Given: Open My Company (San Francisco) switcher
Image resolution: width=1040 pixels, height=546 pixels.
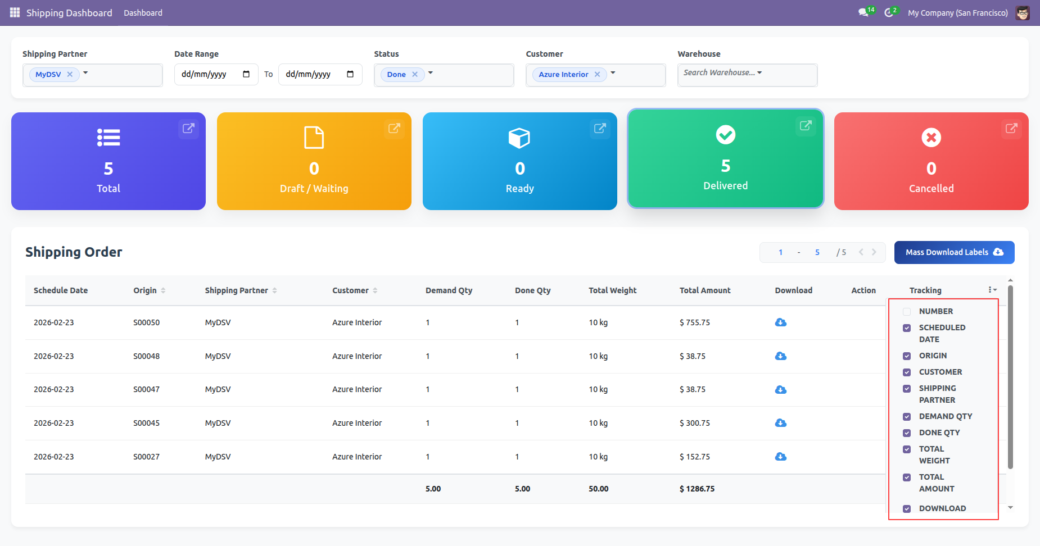Looking at the screenshot, I should click(x=957, y=12).
